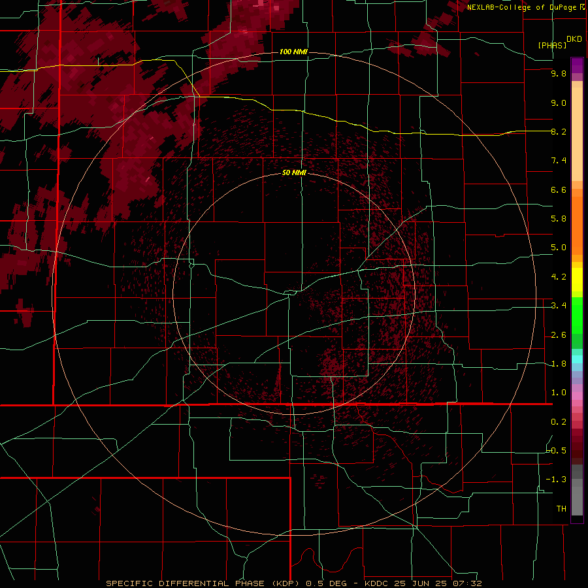Click the gray bottom segment of color bar
Image resolution: width=588 pixels, height=588 pixels.
[x=577, y=500]
